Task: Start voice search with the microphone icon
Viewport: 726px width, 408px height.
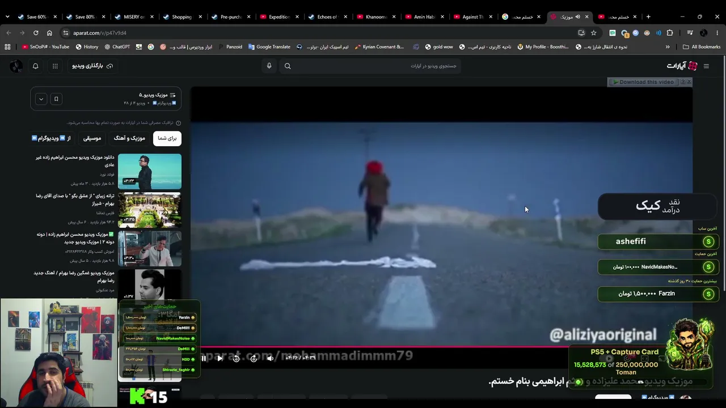Action: coord(269,66)
